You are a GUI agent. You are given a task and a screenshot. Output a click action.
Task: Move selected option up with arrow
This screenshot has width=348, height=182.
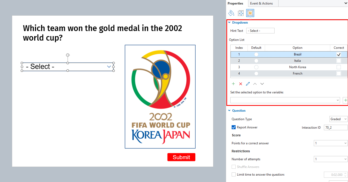[255, 84]
